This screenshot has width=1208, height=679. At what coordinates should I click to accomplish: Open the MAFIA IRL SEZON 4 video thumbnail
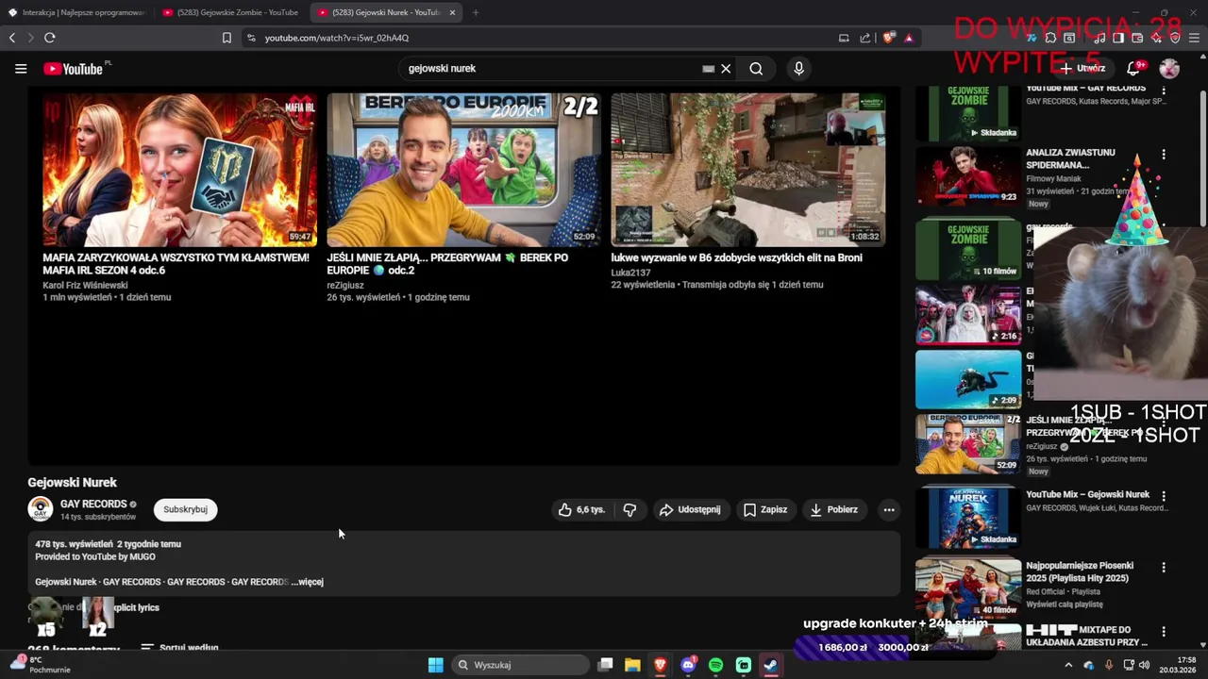point(179,170)
